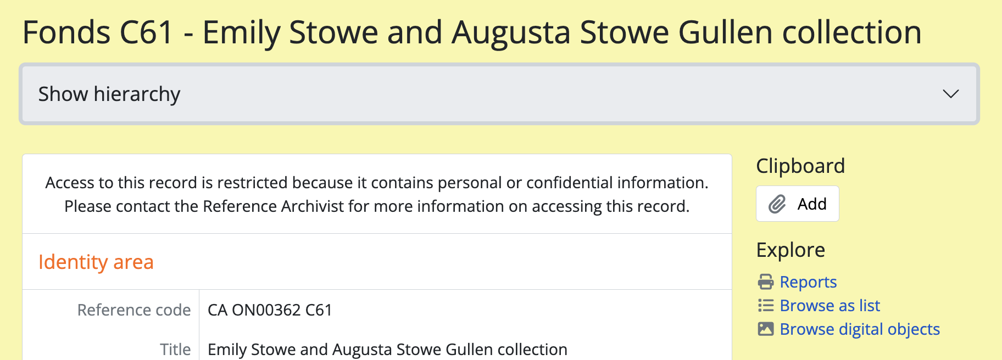Click the list icon beside Browse as list
Screen dimensions: 1002x360
(x=765, y=306)
